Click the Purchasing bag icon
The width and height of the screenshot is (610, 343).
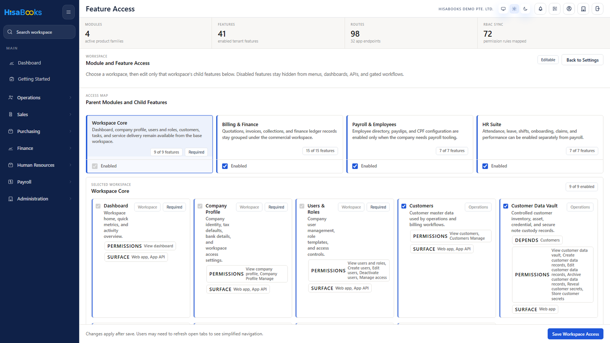point(11,131)
